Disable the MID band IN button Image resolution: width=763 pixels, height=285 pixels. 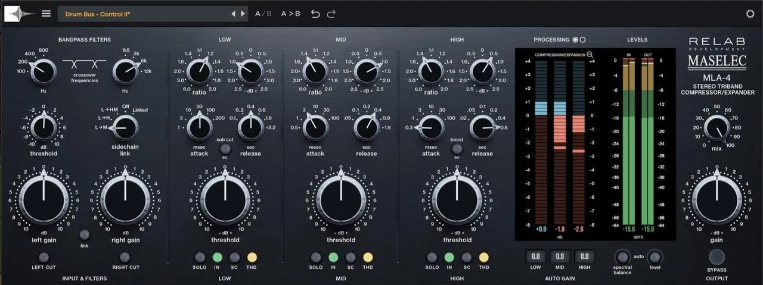333,257
